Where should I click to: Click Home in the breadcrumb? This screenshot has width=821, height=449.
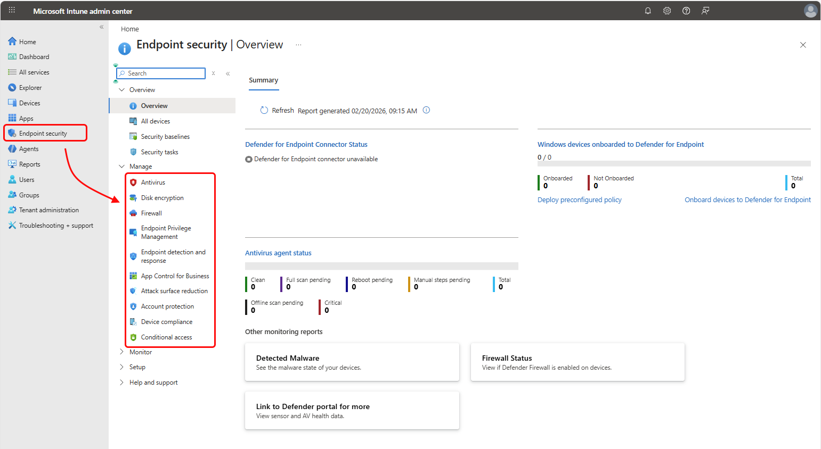129,29
